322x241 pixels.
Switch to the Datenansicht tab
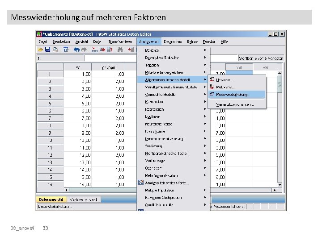tap(51, 199)
